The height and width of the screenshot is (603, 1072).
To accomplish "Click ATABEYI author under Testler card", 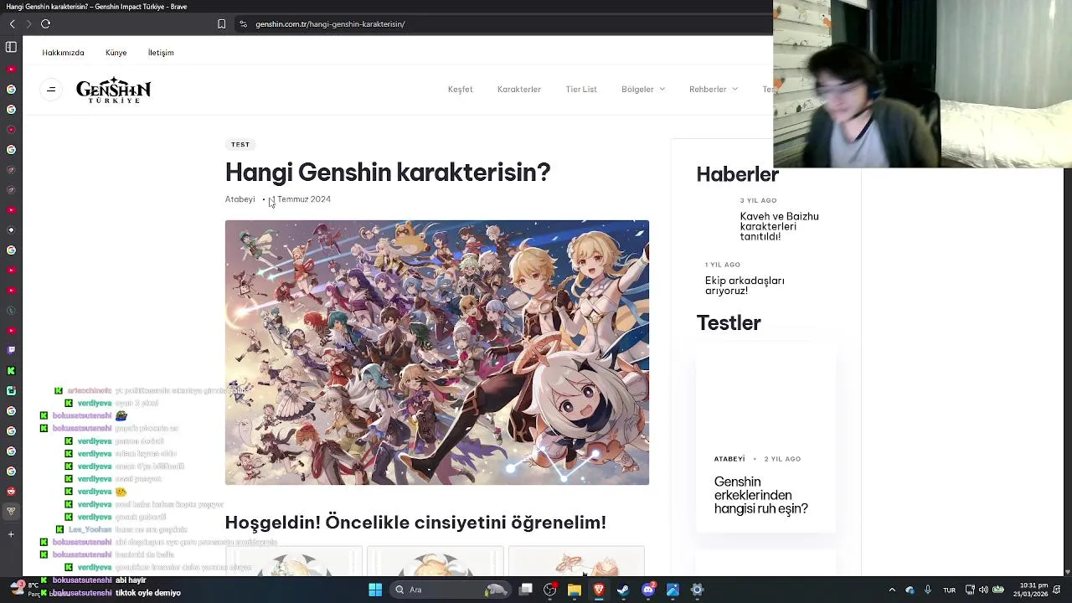I will [x=729, y=459].
